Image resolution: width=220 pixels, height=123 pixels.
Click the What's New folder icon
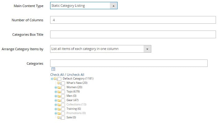pos(59,83)
